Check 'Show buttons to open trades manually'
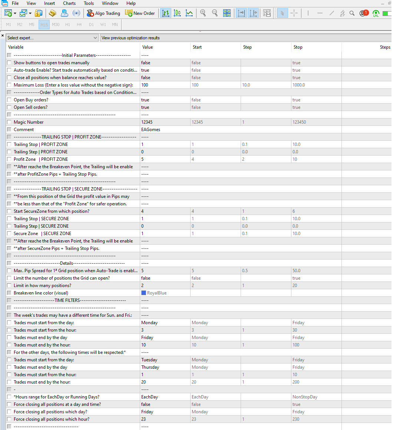Screen dimensions: 393x430 point(9,63)
